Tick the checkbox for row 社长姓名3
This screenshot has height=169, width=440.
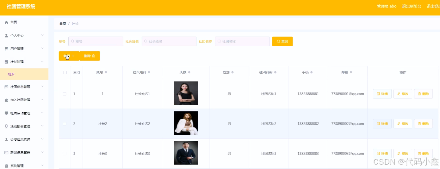[65, 154]
